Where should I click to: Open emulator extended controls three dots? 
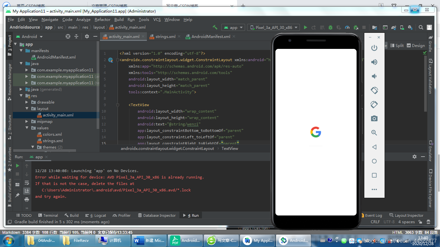tap(374, 189)
